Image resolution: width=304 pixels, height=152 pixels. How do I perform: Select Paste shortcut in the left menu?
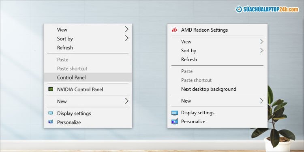88,69
